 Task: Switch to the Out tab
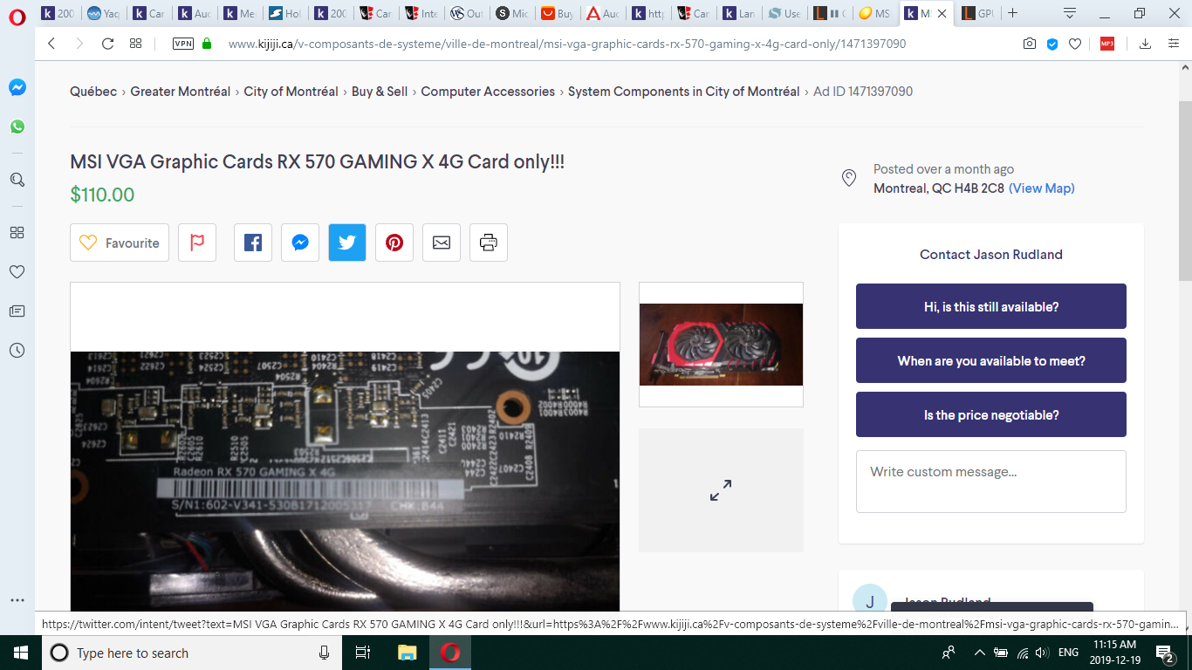[465, 14]
